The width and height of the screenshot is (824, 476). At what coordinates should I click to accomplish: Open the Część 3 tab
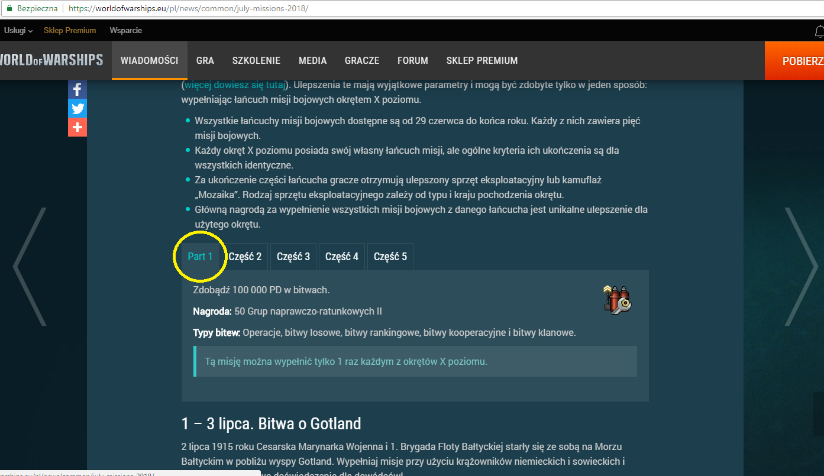293,257
